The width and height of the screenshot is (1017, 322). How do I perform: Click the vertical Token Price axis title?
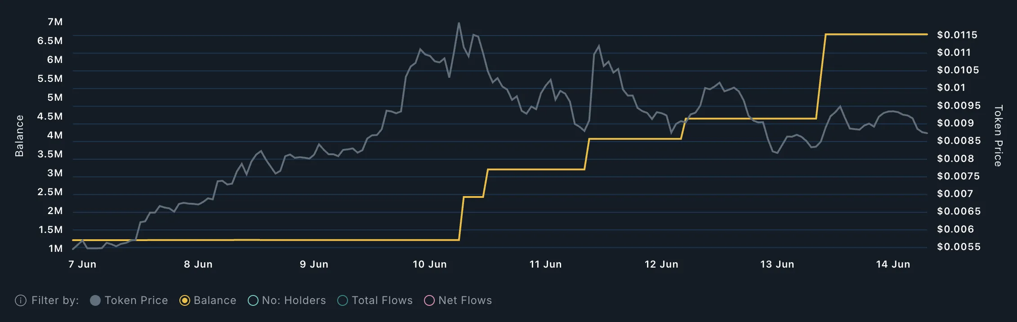998,136
